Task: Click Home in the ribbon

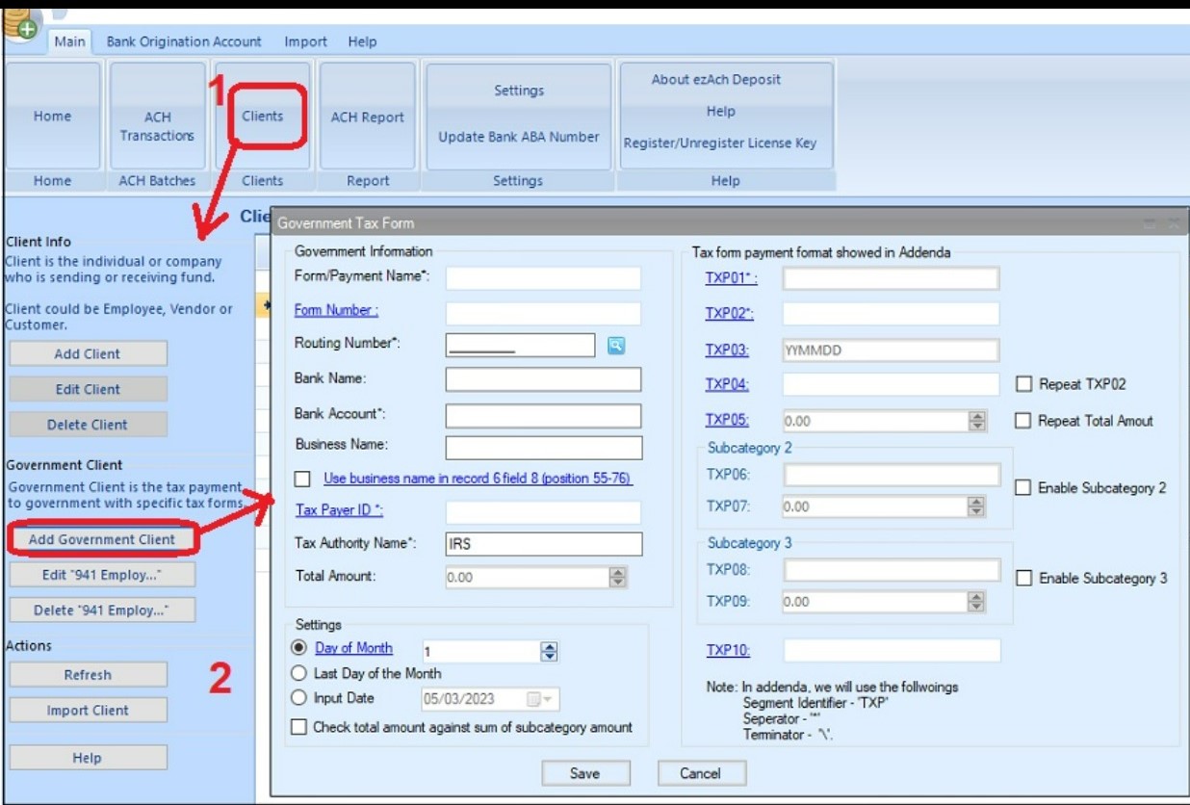Action: pos(53,117)
